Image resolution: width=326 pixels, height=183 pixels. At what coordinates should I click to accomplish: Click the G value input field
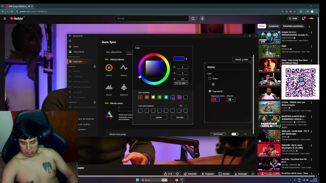[x=183, y=73]
